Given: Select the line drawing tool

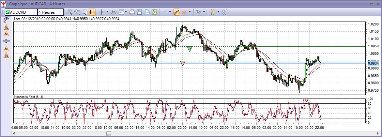Looking at the screenshot, I should pyautogui.click(x=164, y=12).
